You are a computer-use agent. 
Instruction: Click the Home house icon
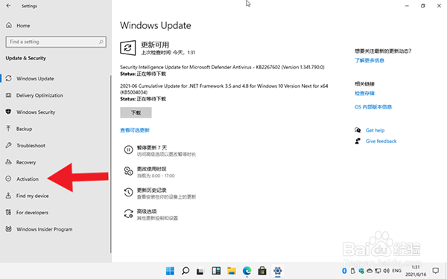pos(9,25)
